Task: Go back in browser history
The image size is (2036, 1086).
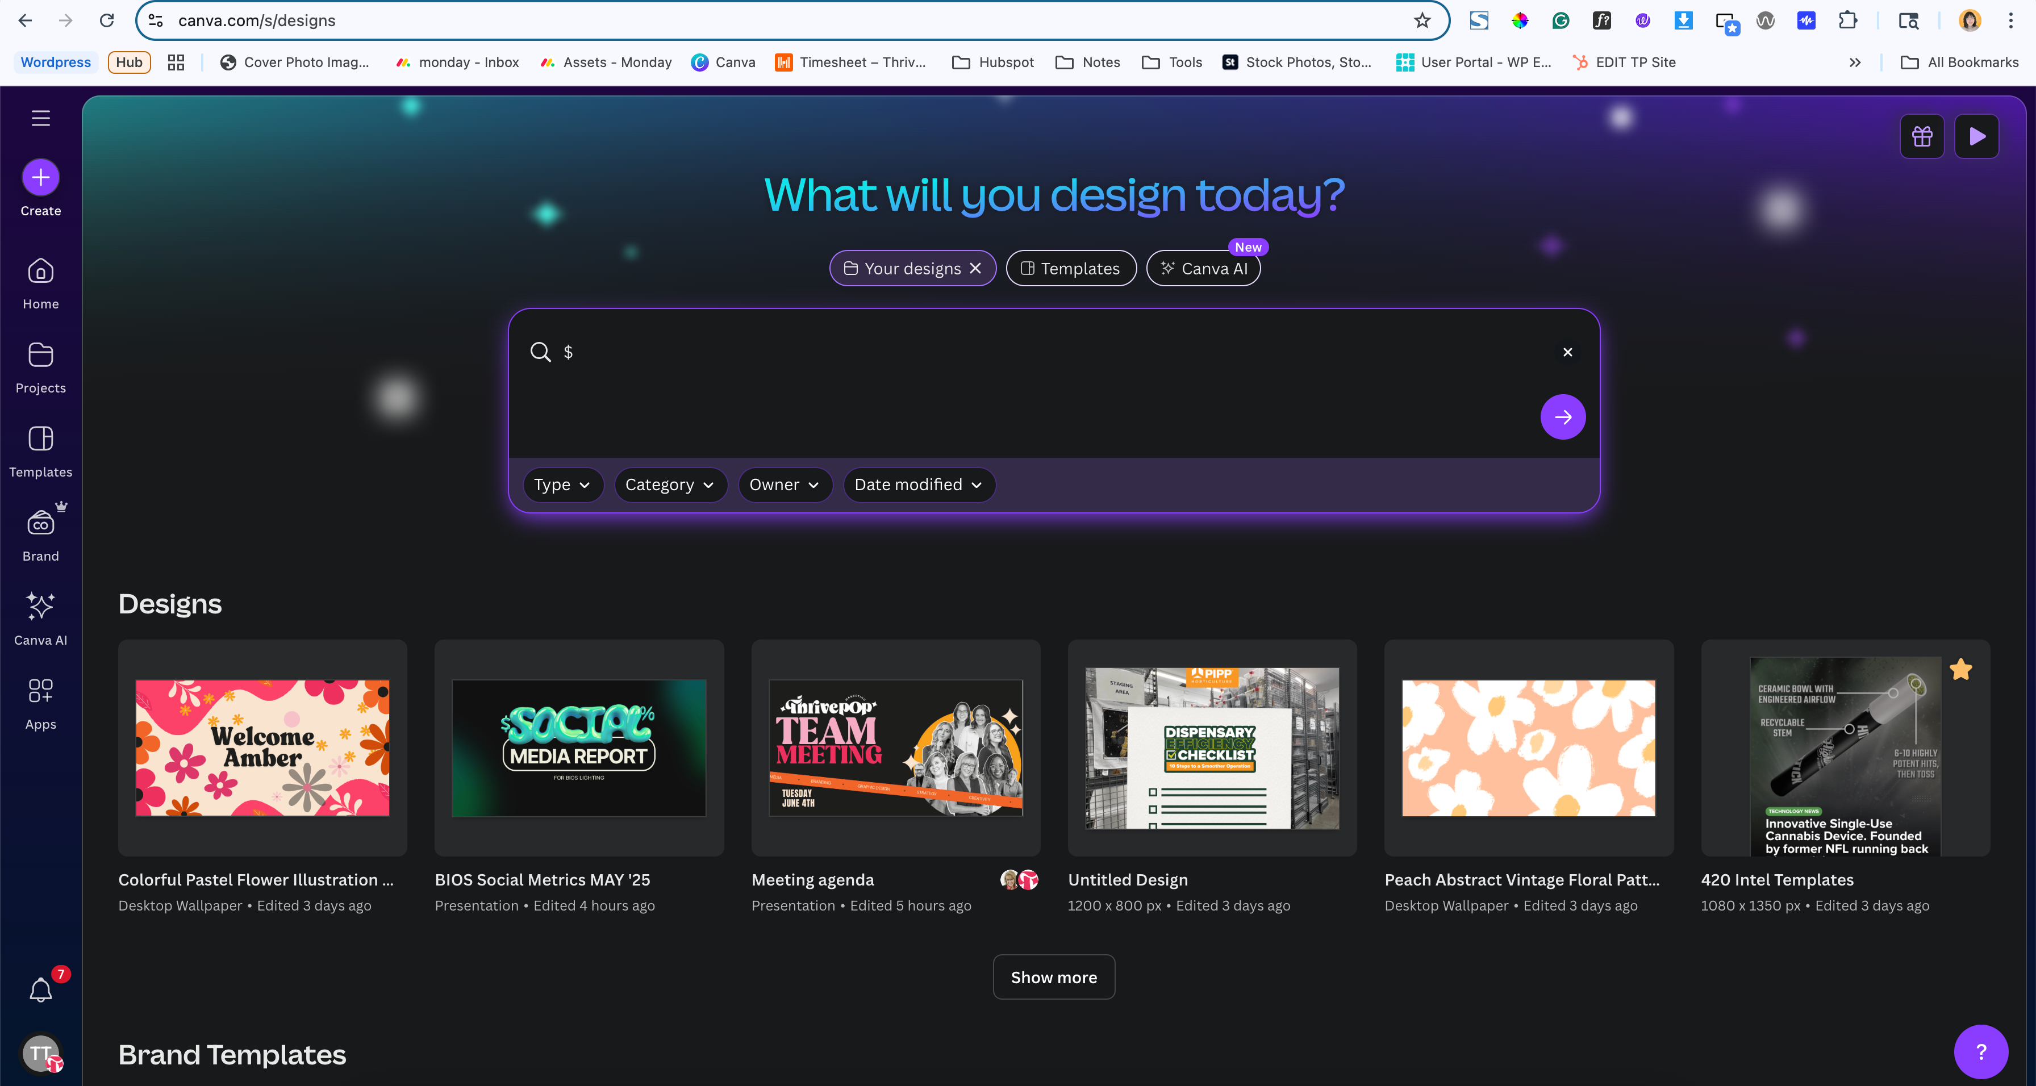Action: 26,20
